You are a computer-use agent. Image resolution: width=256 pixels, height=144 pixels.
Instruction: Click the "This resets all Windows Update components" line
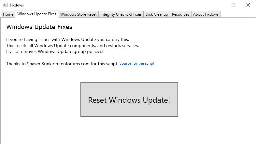click(72, 46)
